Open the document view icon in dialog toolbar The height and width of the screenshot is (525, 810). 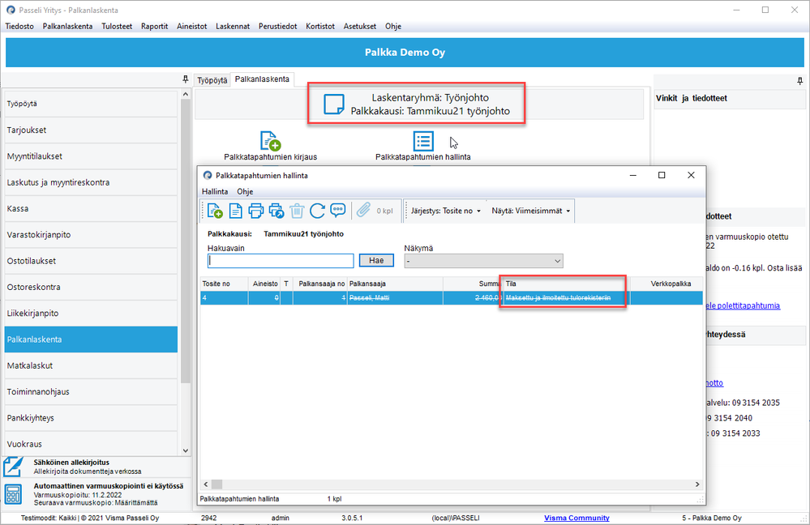(x=236, y=211)
